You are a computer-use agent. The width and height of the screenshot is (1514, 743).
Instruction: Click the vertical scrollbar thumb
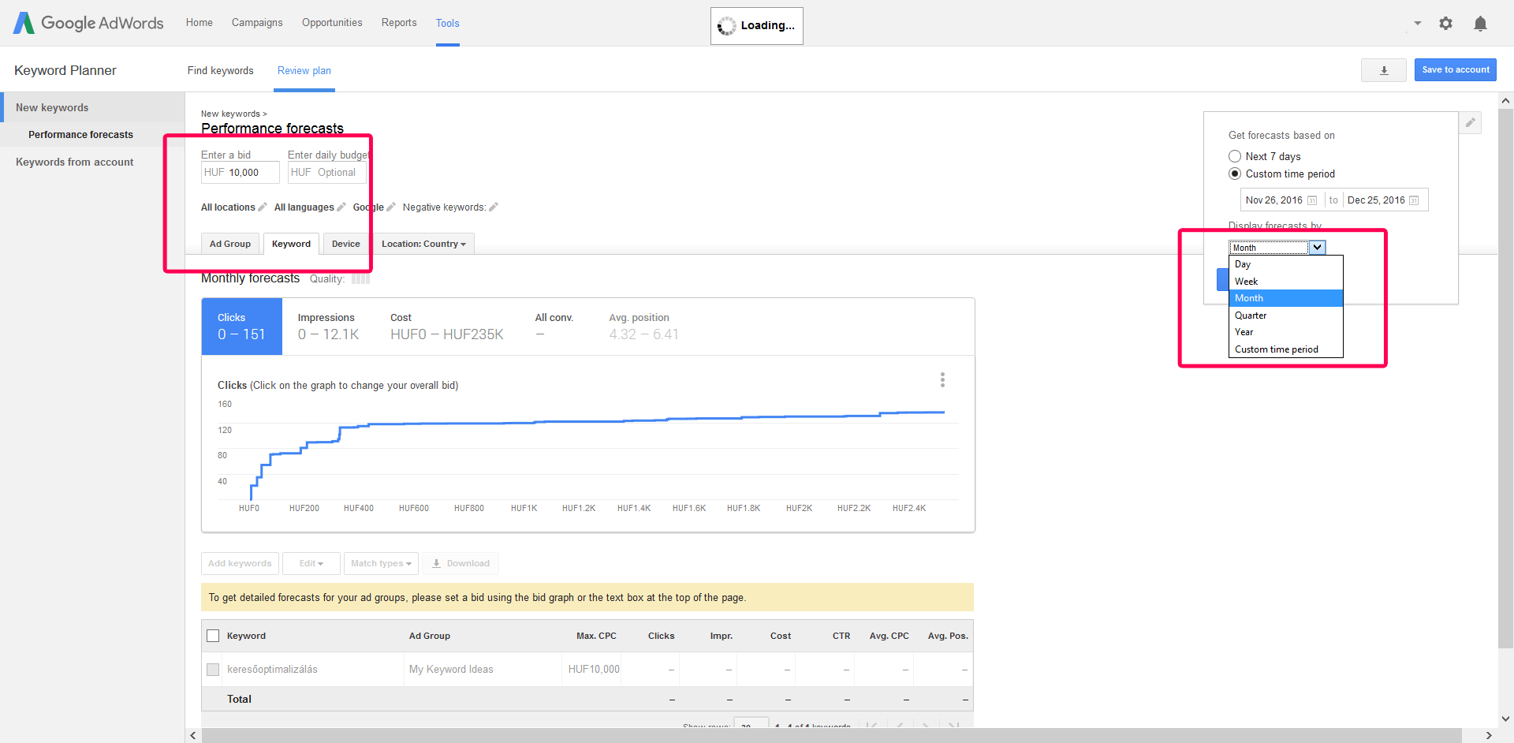click(1505, 379)
